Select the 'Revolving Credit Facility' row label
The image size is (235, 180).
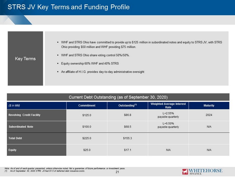coord(37,115)
